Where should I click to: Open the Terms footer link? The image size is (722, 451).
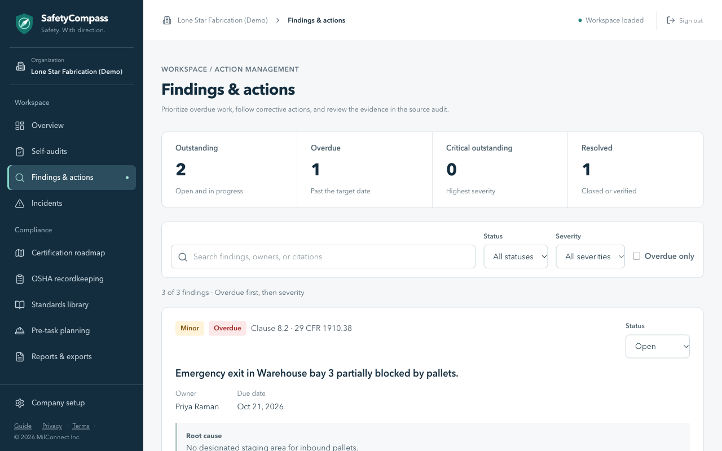tap(81, 426)
